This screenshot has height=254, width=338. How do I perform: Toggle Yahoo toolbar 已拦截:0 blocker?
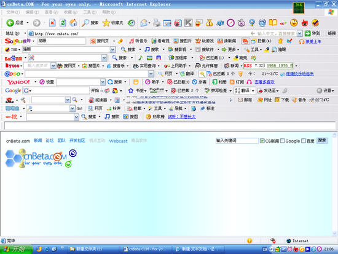pos(178,82)
